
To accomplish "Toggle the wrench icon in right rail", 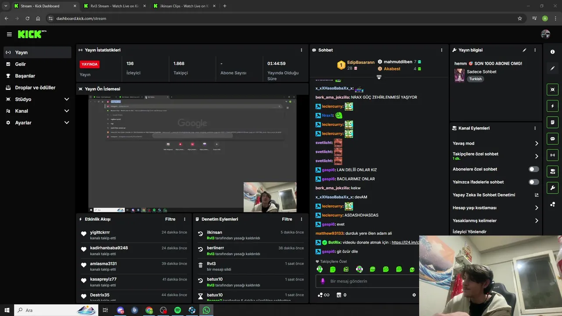I will 552,188.
